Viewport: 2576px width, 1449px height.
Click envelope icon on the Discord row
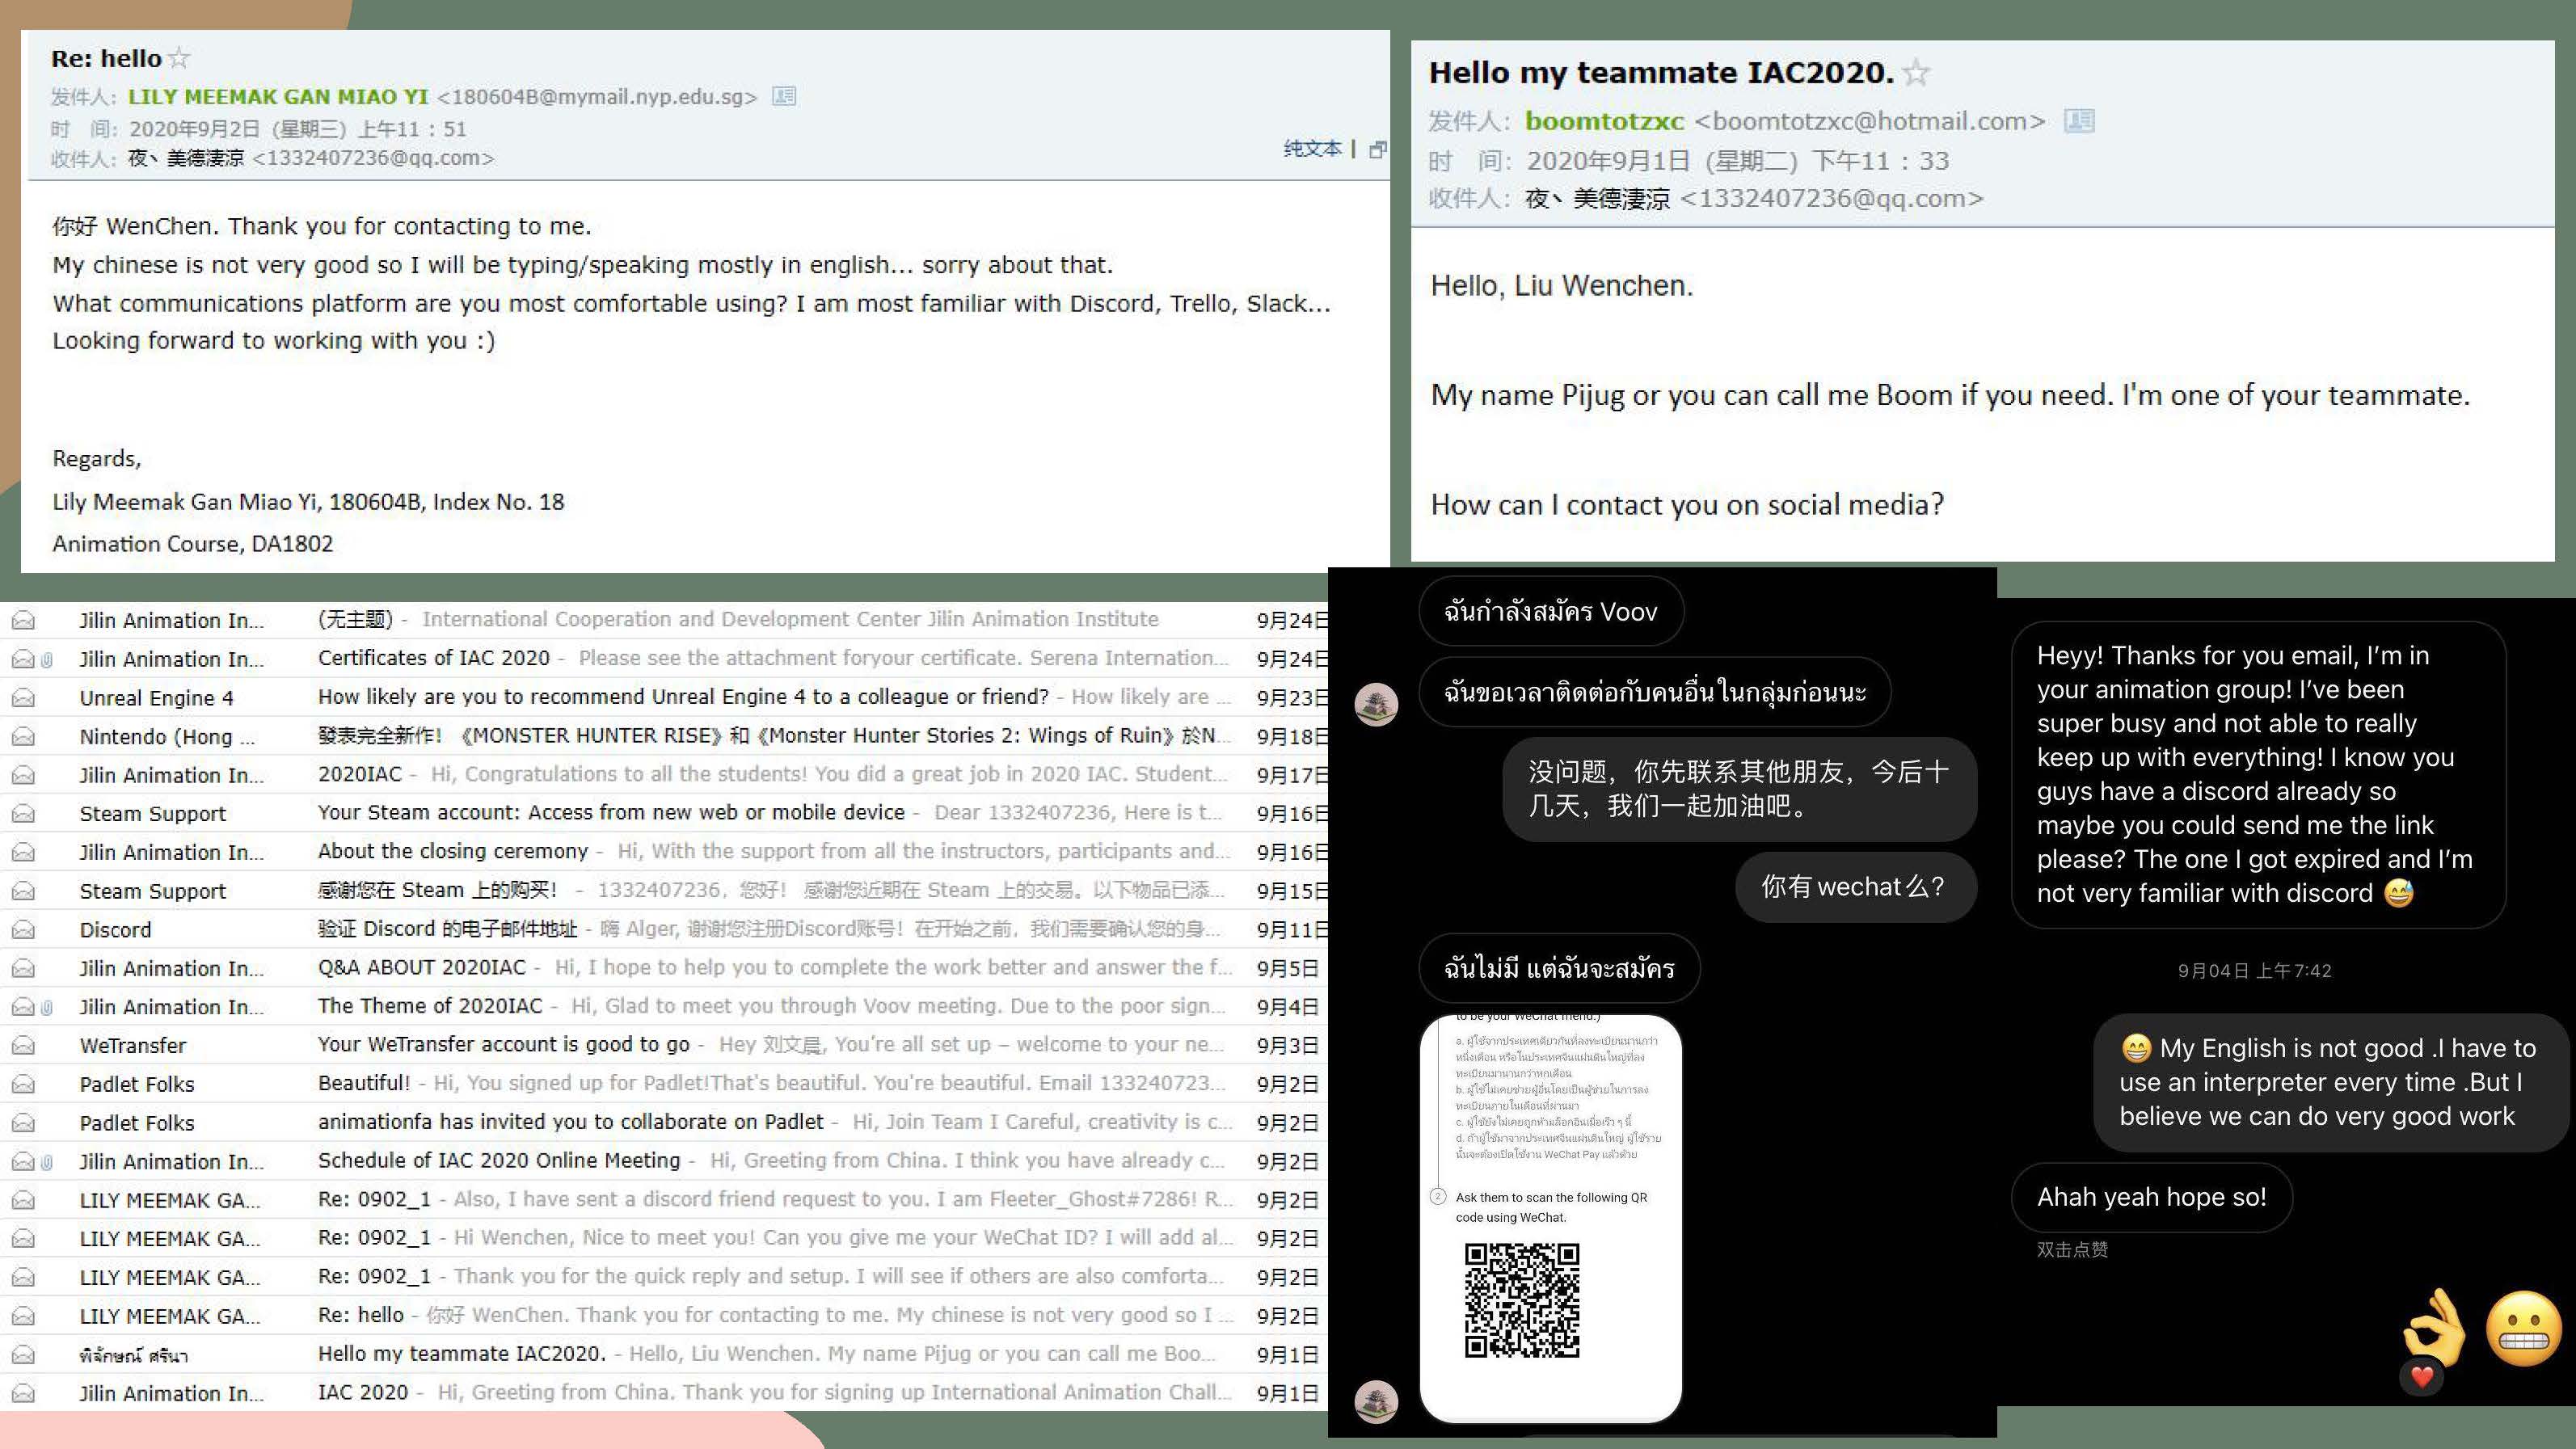[x=23, y=930]
